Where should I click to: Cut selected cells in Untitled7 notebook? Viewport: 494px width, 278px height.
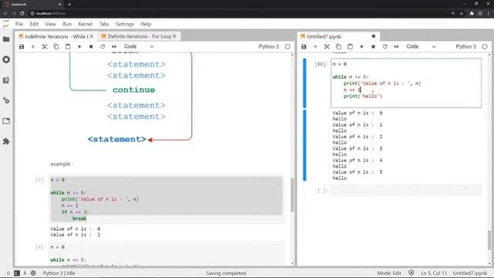coord(327,46)
